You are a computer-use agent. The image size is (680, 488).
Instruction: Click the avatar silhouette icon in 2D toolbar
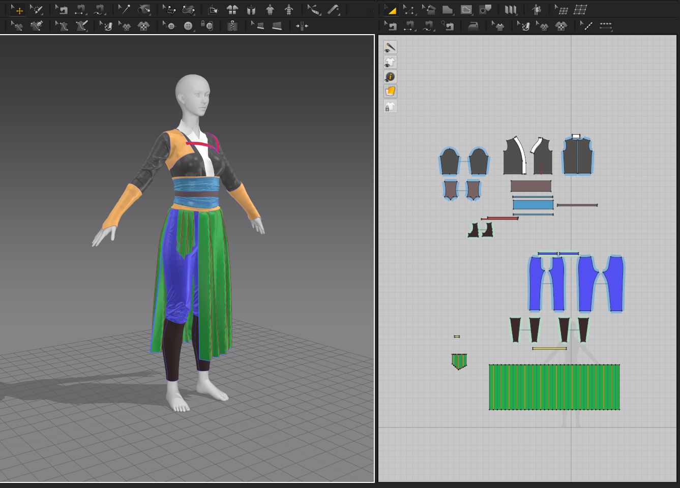pyautogui.click(x=536, y=10)
